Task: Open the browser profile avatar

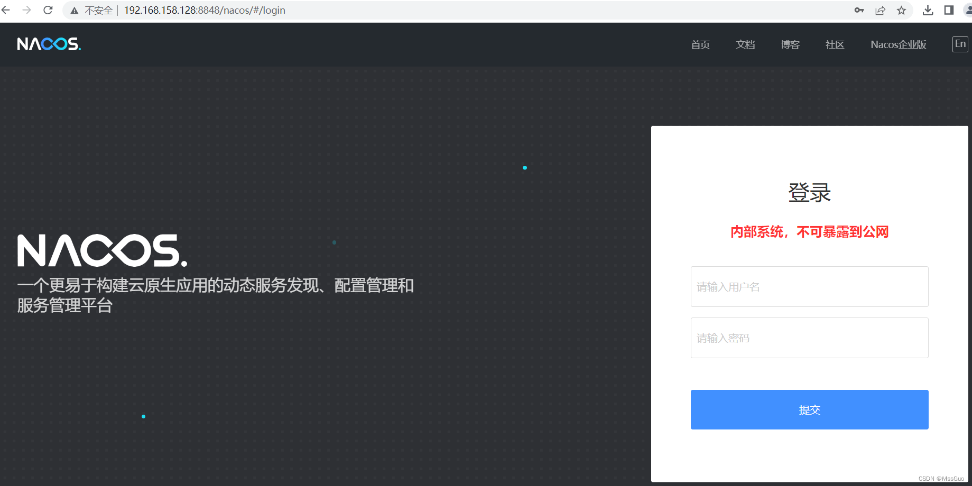Action: click(968, 10)
